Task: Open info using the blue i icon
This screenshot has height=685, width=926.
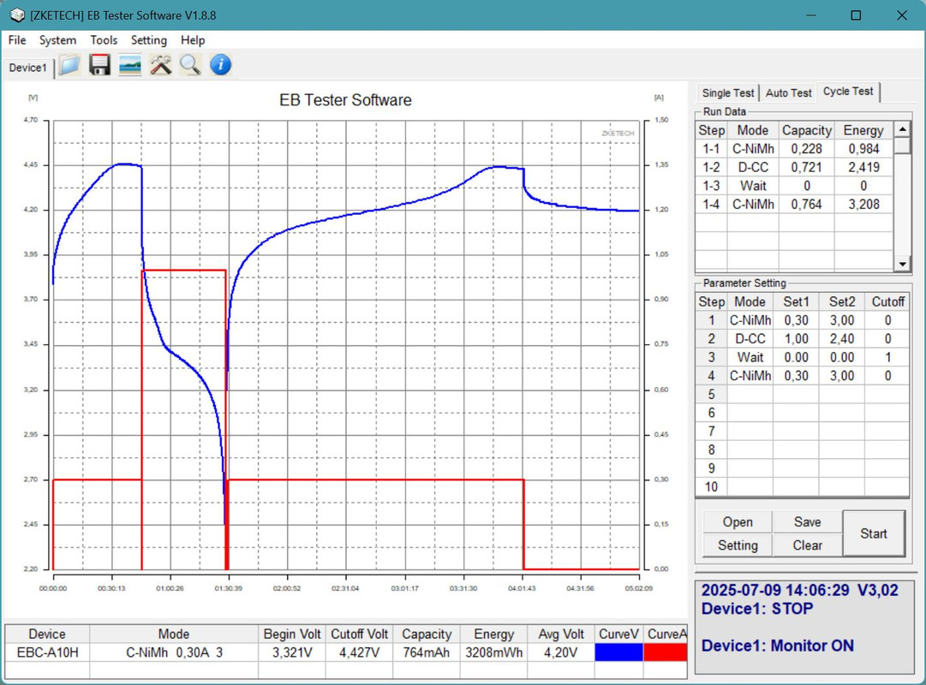Action: tap(220, 65)
